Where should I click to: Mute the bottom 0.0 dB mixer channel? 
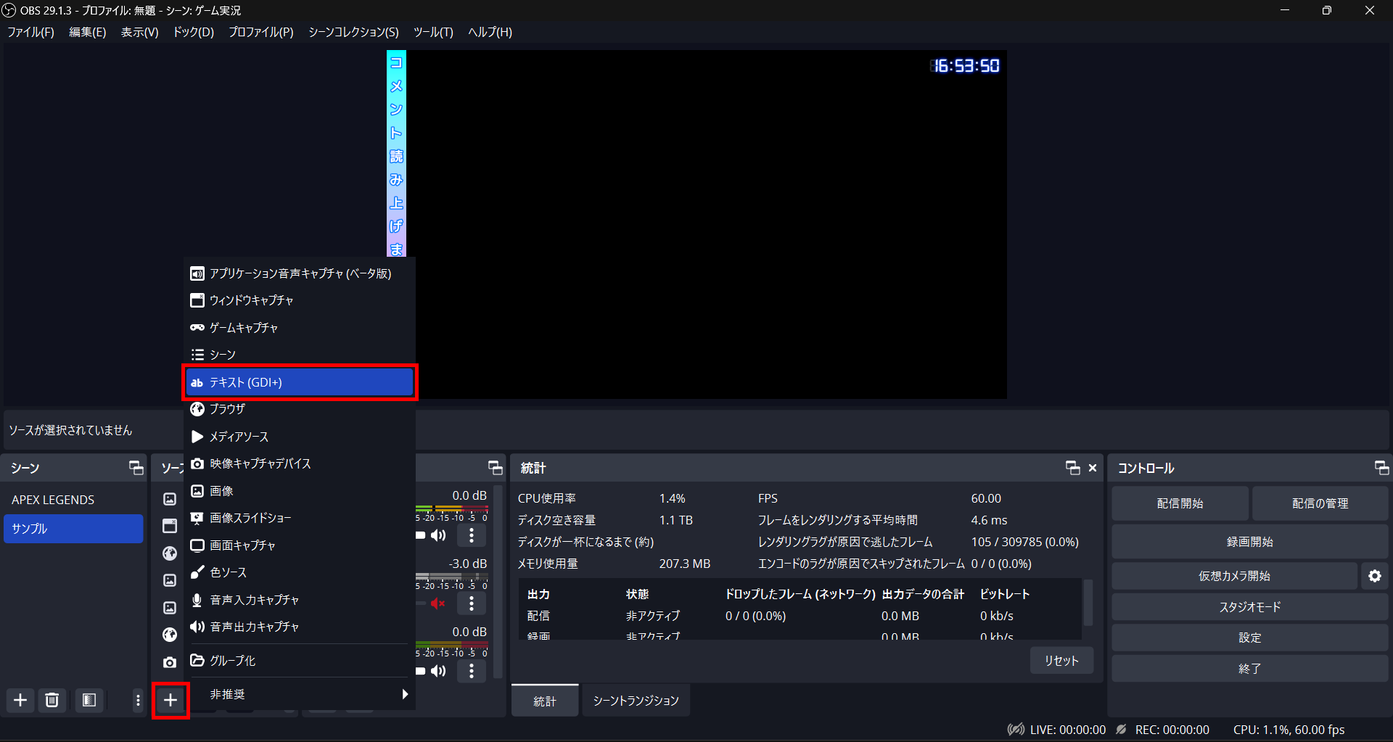pos(437,671)
